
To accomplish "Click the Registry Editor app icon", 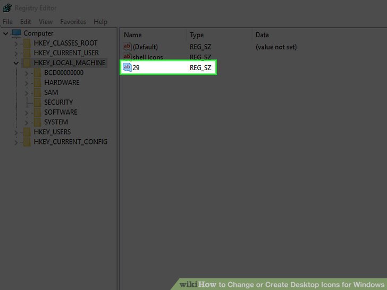I will (x=7, y=8).
